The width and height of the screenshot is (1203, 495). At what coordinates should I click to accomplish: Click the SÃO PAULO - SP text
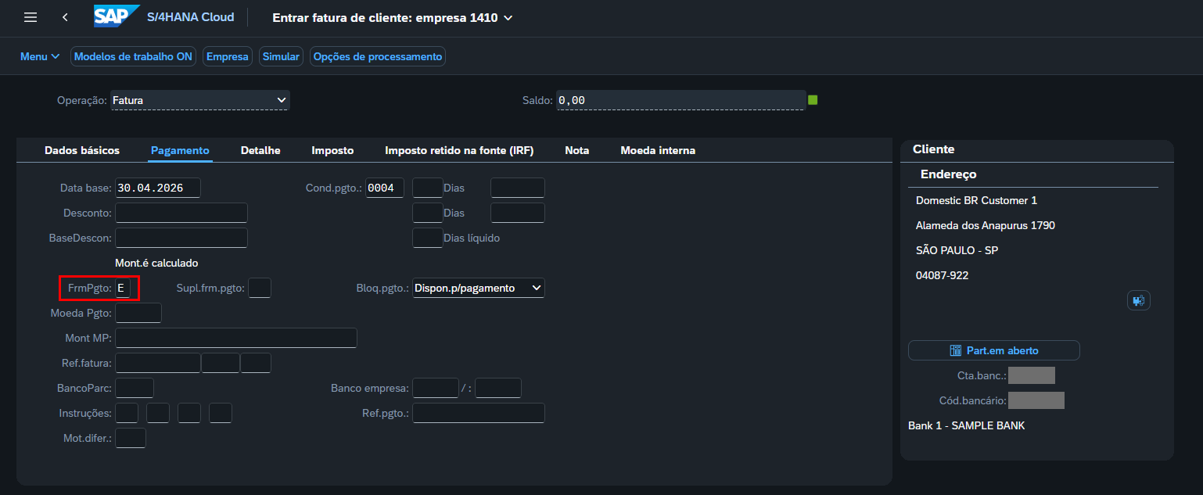click(957, 250)
